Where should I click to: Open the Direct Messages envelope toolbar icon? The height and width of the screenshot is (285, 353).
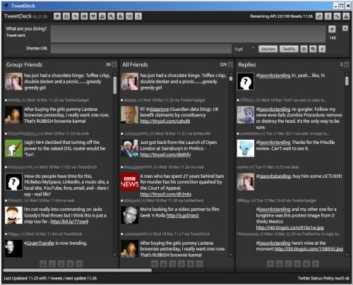tap(84, 16)
